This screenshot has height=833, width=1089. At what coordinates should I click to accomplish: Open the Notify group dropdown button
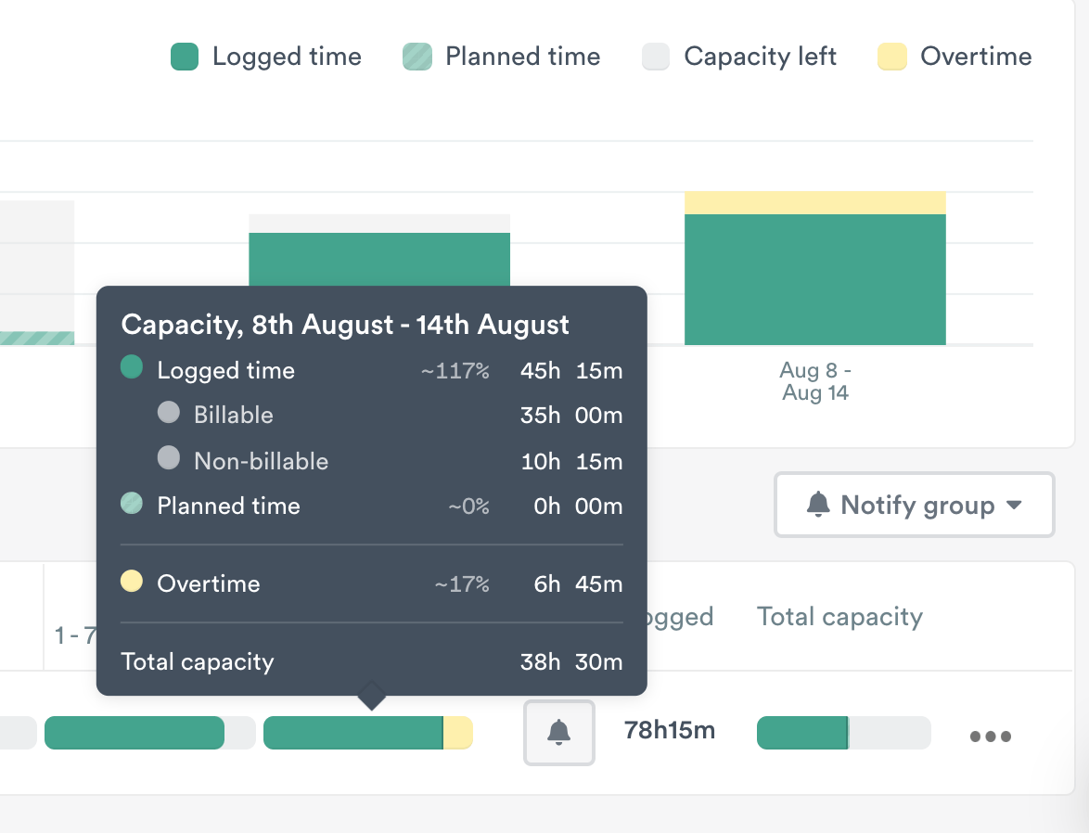[x=914, y=505]
